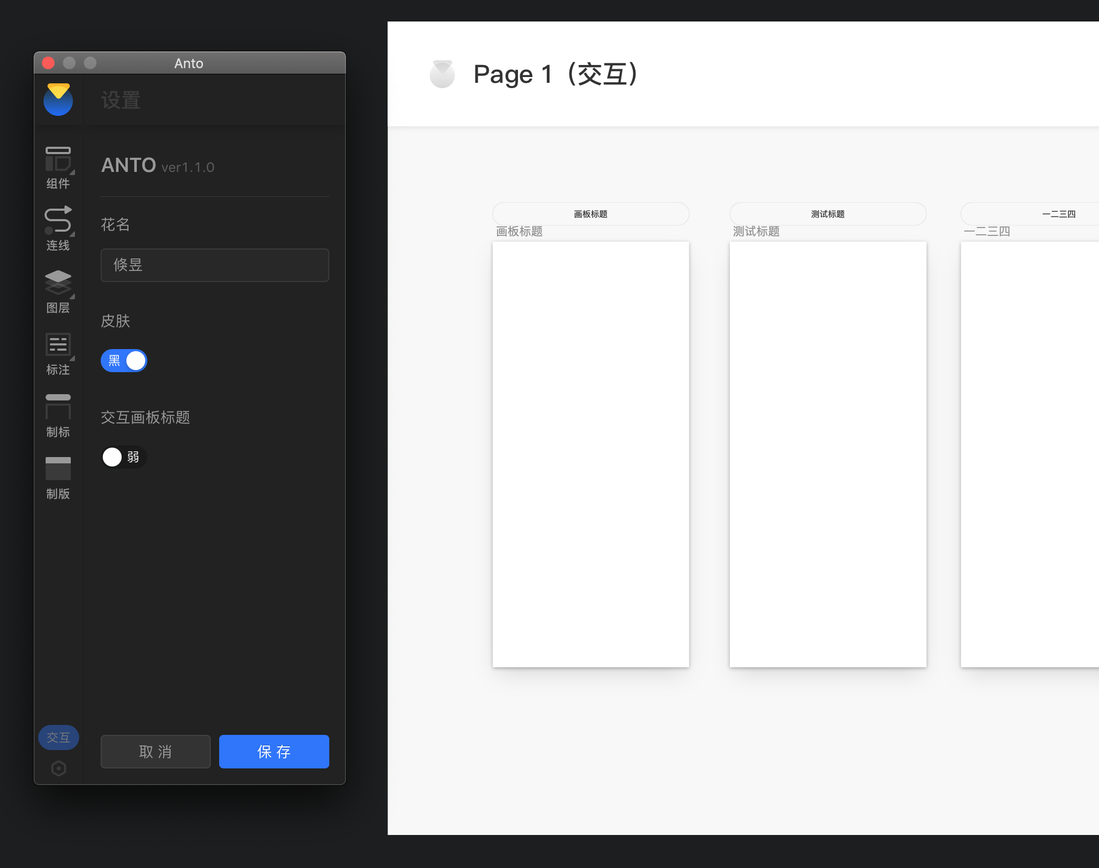Expand 图层 submenu corner arrow

(x=72, y=296)
